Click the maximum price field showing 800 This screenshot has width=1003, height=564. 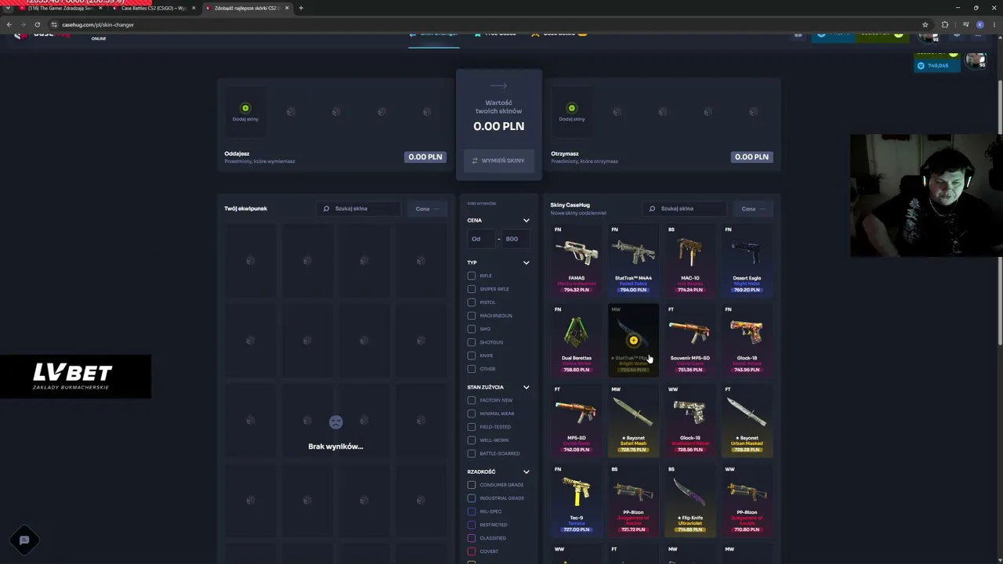(x=515, y=239)
